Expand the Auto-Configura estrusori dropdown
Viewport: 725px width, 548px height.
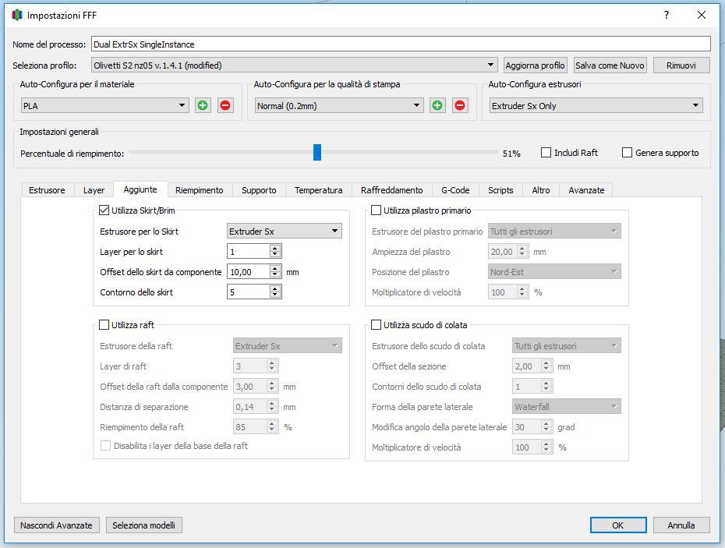(596, 105)
